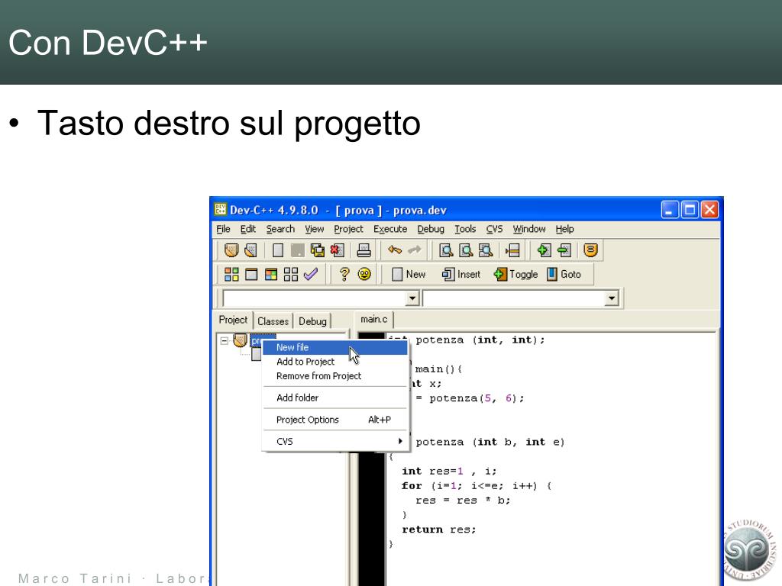Choose Add folder in context menu
This screenshot has height=586, width=782.
point(335,398)
